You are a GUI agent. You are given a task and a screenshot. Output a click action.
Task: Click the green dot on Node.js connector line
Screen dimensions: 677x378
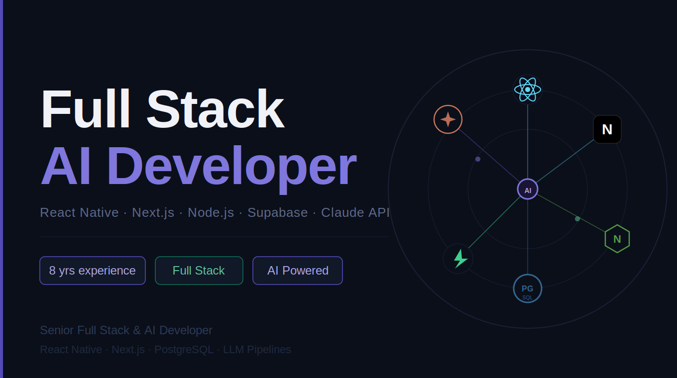tap(577, 219)
